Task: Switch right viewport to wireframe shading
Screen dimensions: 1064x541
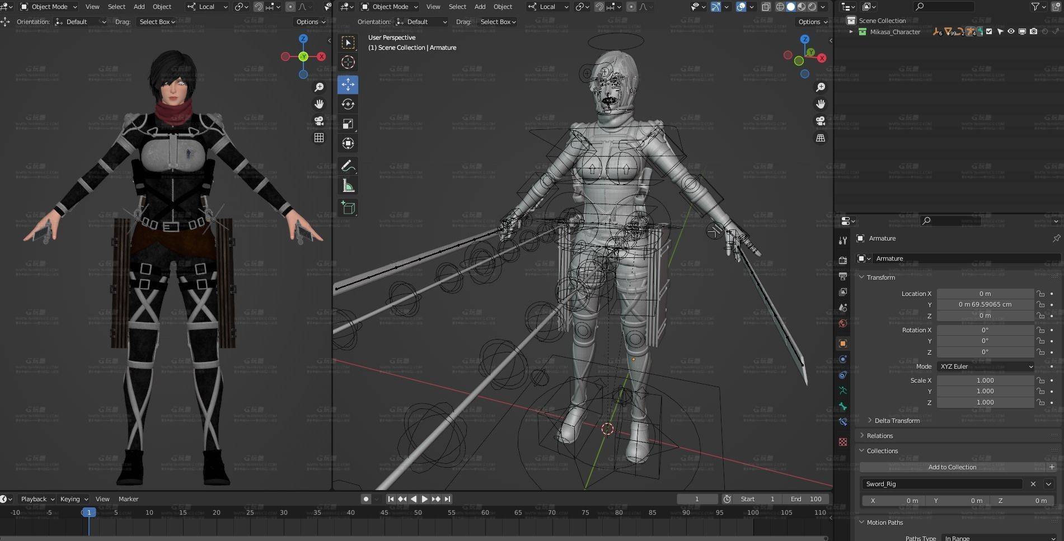Action: (x=780, y=7)
